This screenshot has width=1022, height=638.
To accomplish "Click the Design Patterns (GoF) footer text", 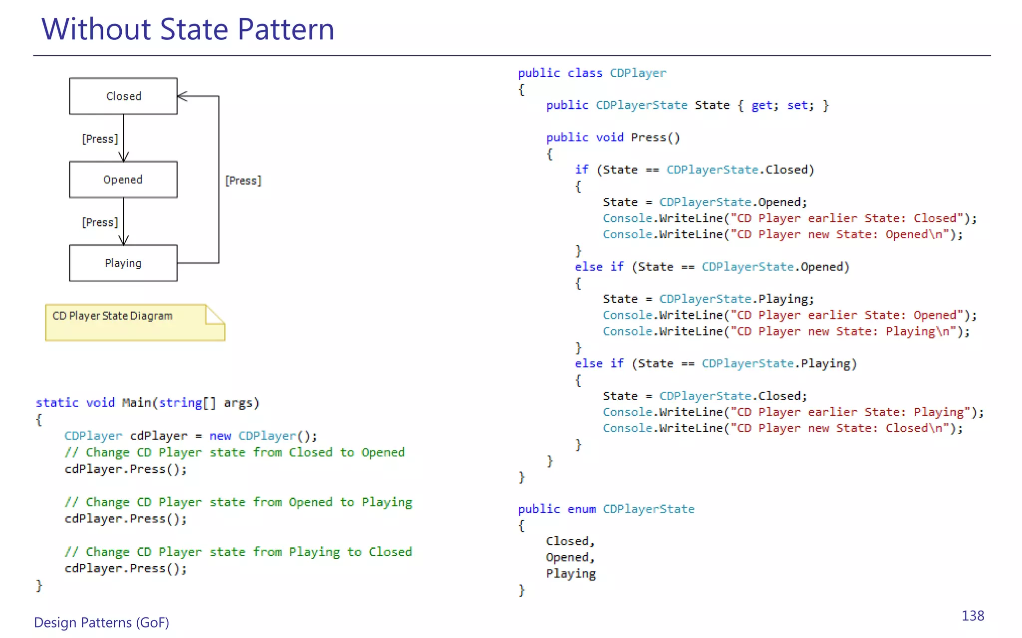I will [101, 622].
